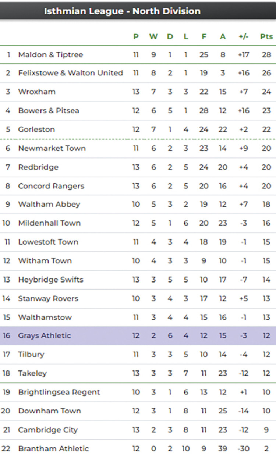Select Waltham Abbey in the table

click(x=49, y=204)
